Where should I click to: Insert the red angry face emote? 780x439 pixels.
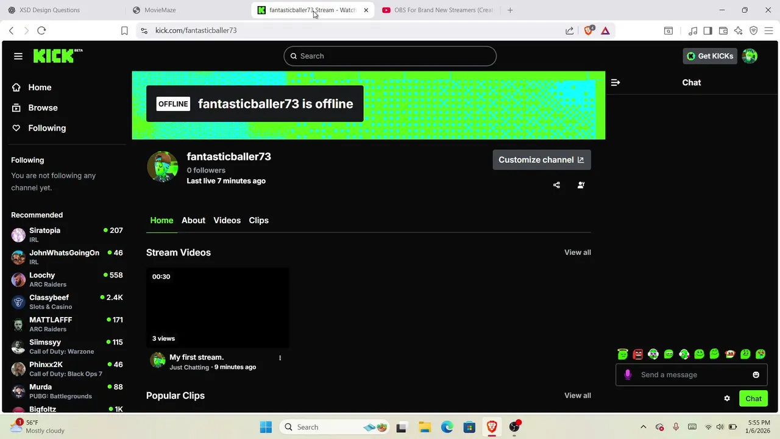[x=638, y=354]
